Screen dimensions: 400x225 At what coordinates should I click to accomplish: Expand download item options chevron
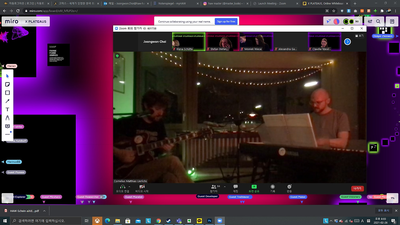44,211
